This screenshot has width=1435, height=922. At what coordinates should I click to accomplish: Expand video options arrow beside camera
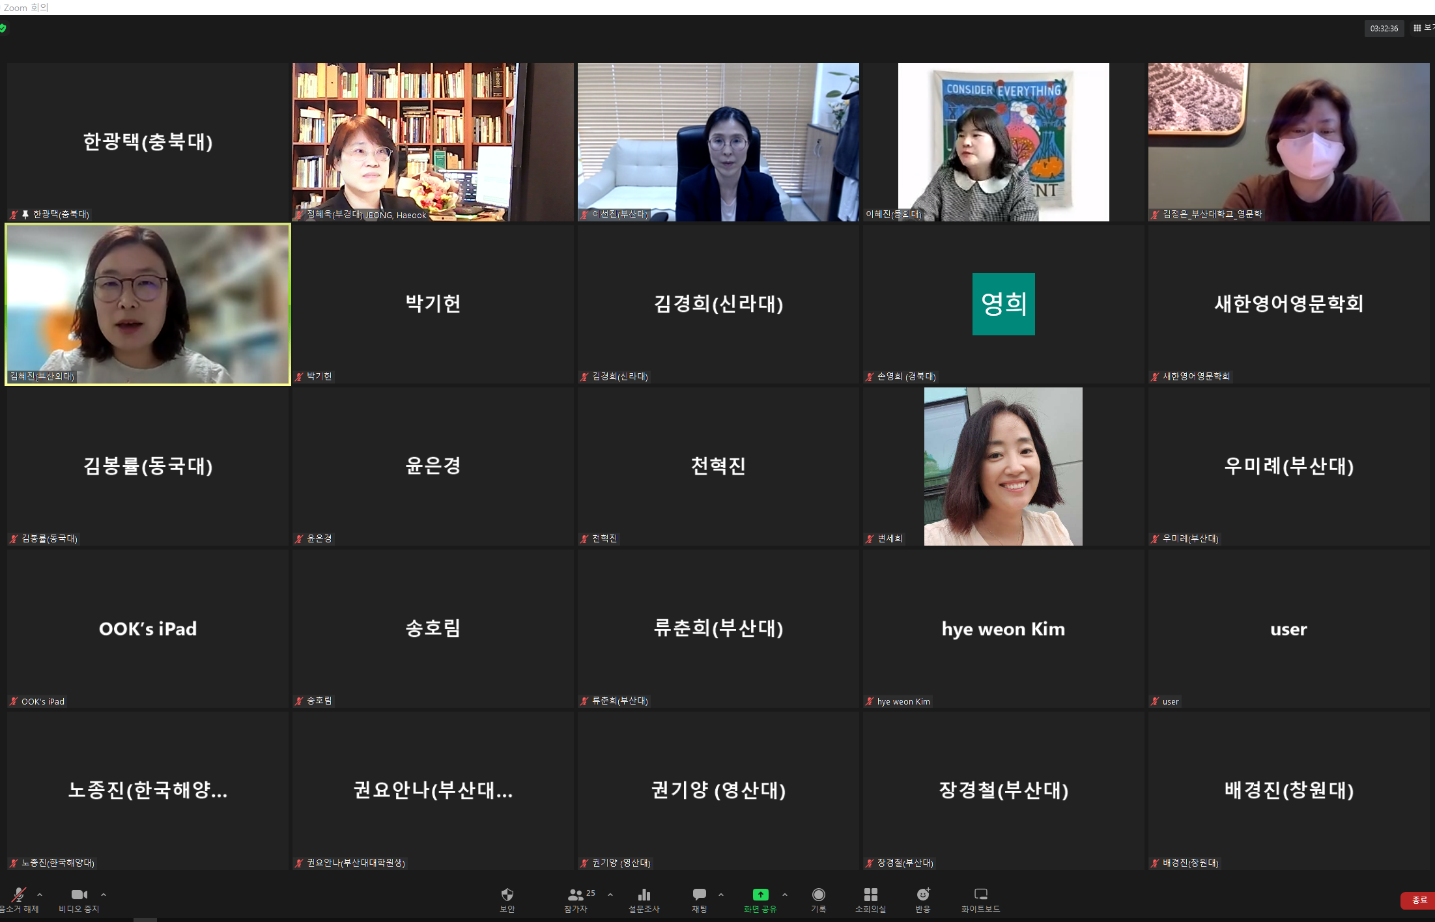[x=104, y=895]
